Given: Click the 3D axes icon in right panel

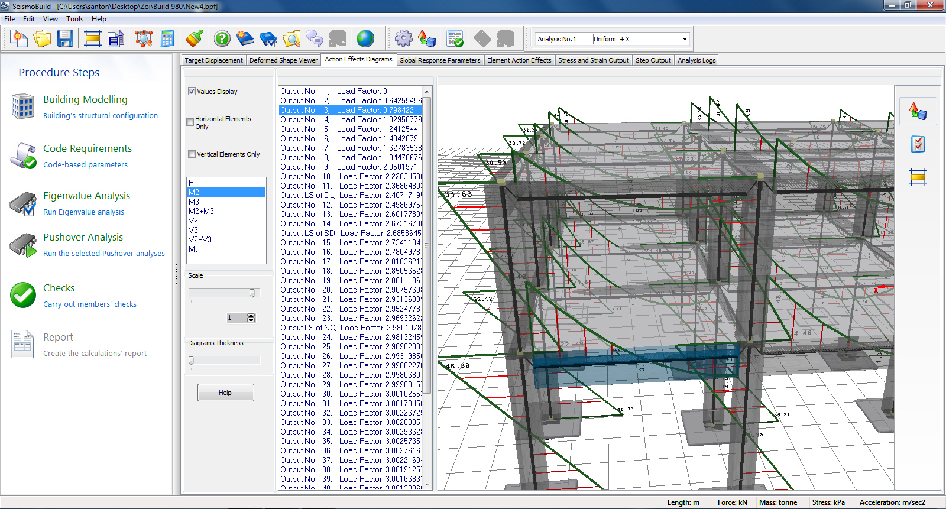Looking at the screenshot, I should (x=918, y=111).
